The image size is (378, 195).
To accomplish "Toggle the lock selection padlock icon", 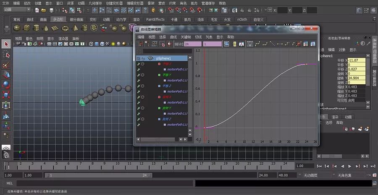I will pos(153,10).
